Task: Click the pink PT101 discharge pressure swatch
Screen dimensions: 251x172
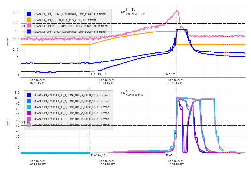Action: pyautogui.click(x=29, y=26)
